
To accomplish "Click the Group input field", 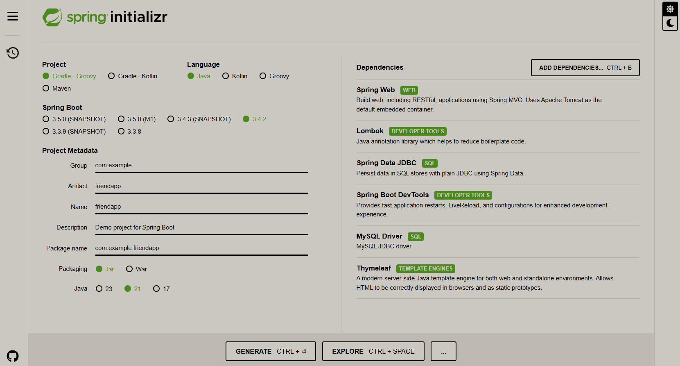I will tap(201, 166).
